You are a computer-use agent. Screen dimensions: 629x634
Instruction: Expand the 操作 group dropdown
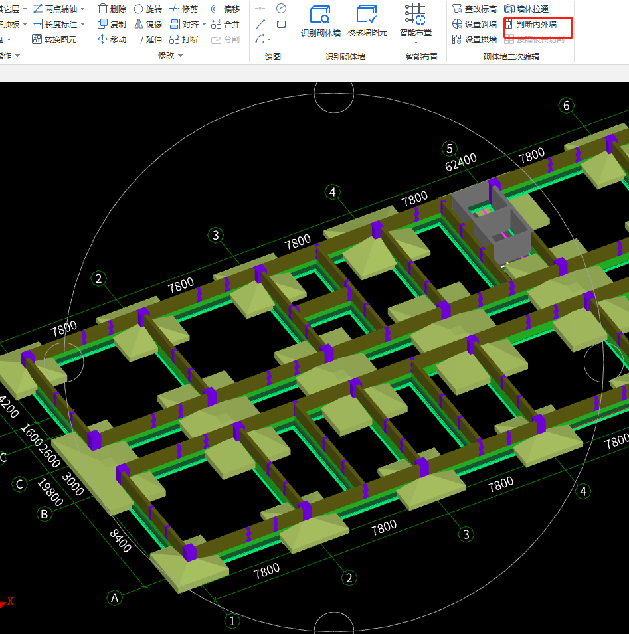(x=18, y=55)
